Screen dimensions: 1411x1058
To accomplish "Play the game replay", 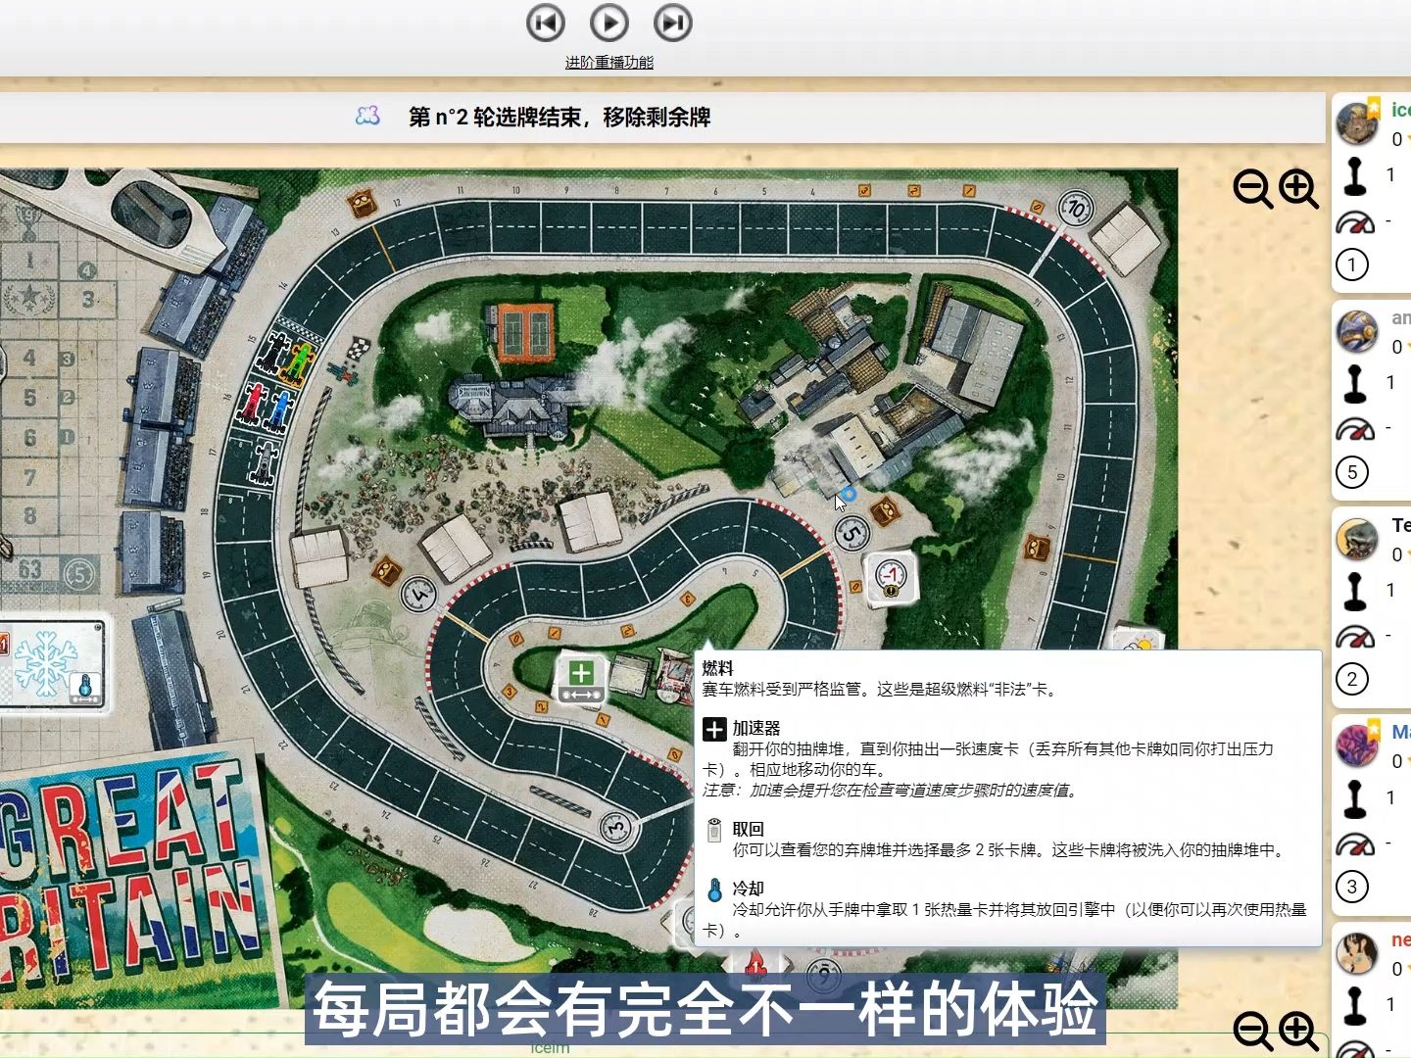I will tap(609, 23).
